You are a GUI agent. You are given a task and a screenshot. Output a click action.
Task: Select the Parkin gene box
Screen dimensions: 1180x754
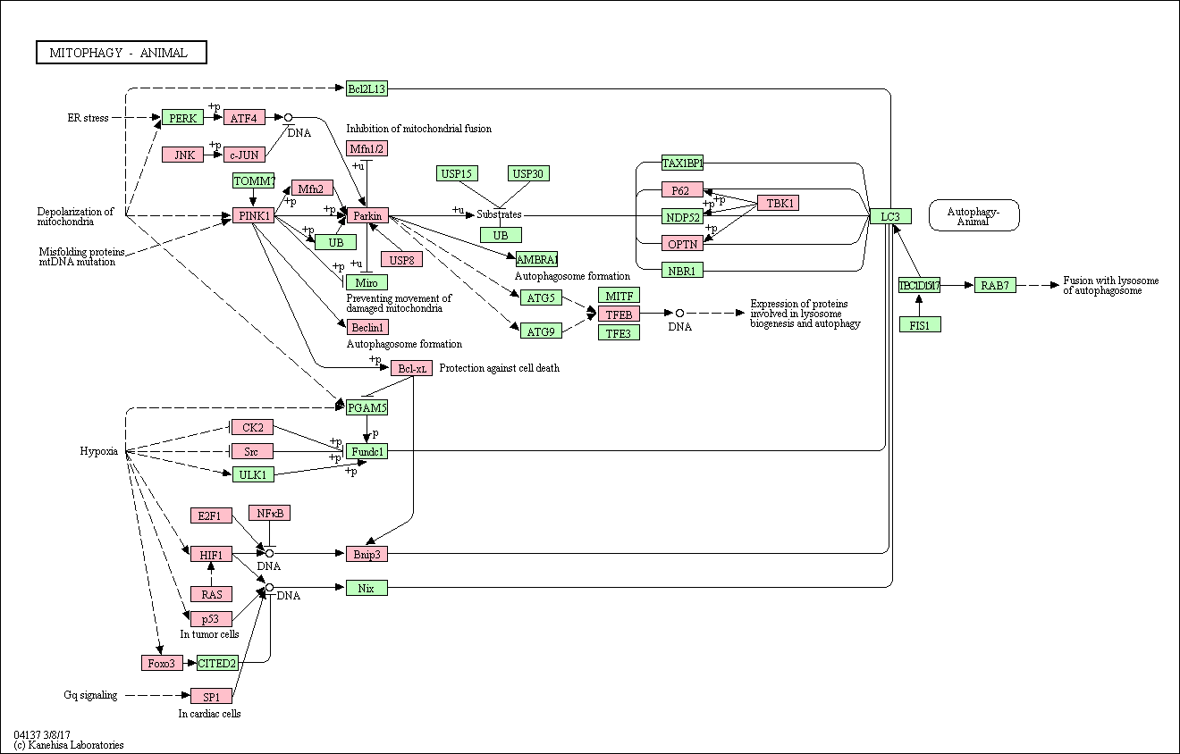point(367,215)
